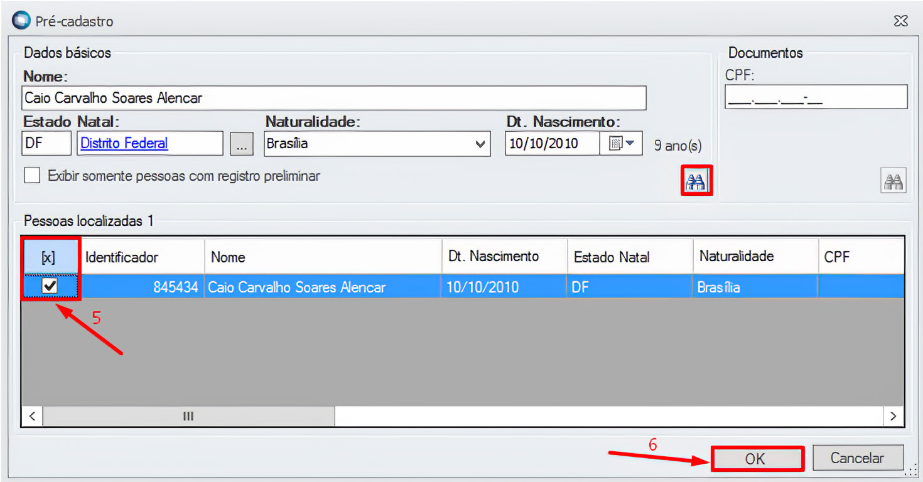This screenshot has height=482, width=923.
Task: Toggle the [x] select-all column header
Action: point(48,257)
